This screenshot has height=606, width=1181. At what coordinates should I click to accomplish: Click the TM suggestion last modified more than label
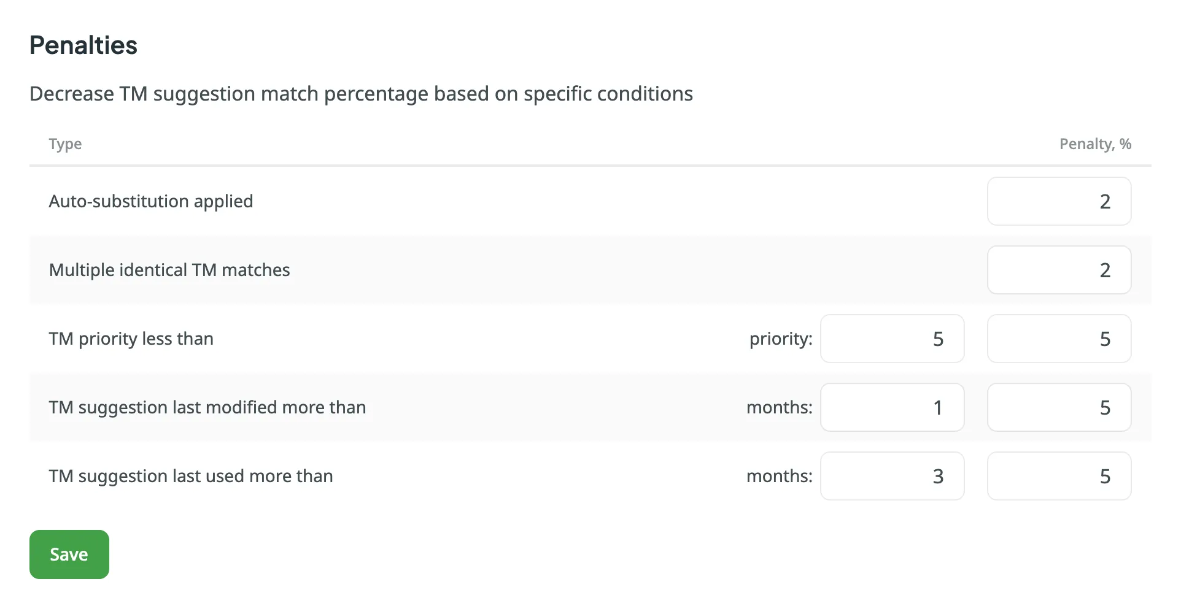click(207, 407)
